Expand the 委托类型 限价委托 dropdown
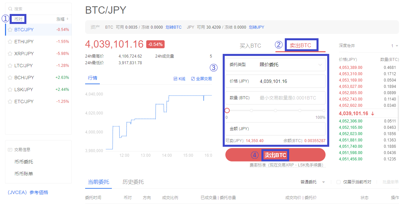The width and height of the screenshot is (405, 206). click(275, 65)
